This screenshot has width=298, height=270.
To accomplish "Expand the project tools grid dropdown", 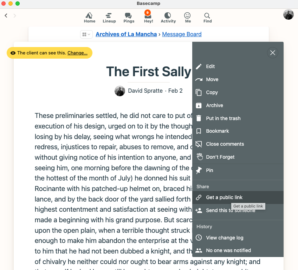I will [86, 34].
